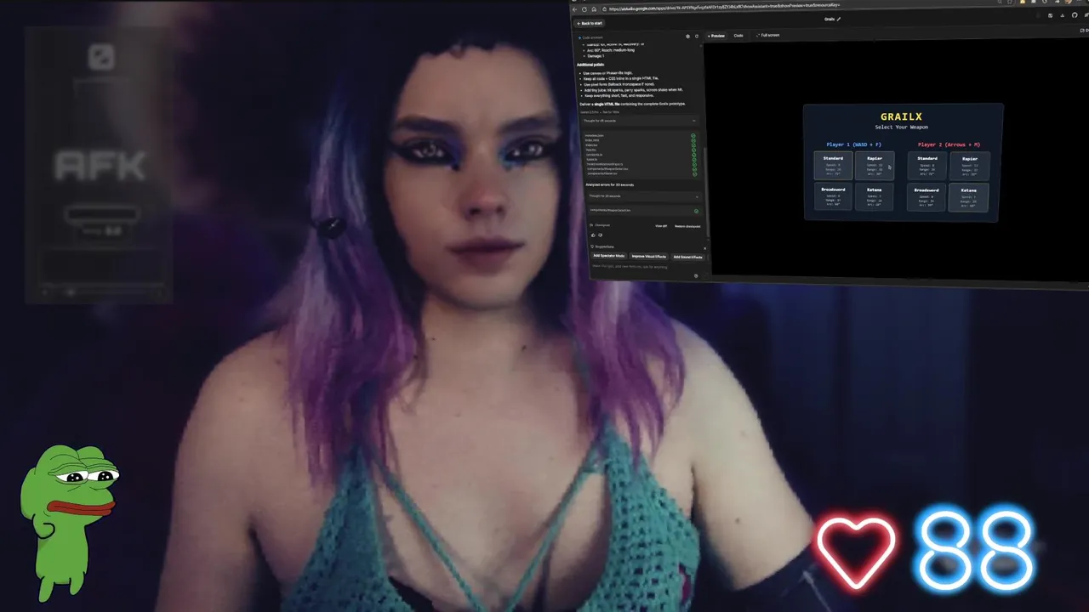The image size is (1089, 612).
Task: Select Player 2 Standard weapon card
Action: [x=927, y=166]
